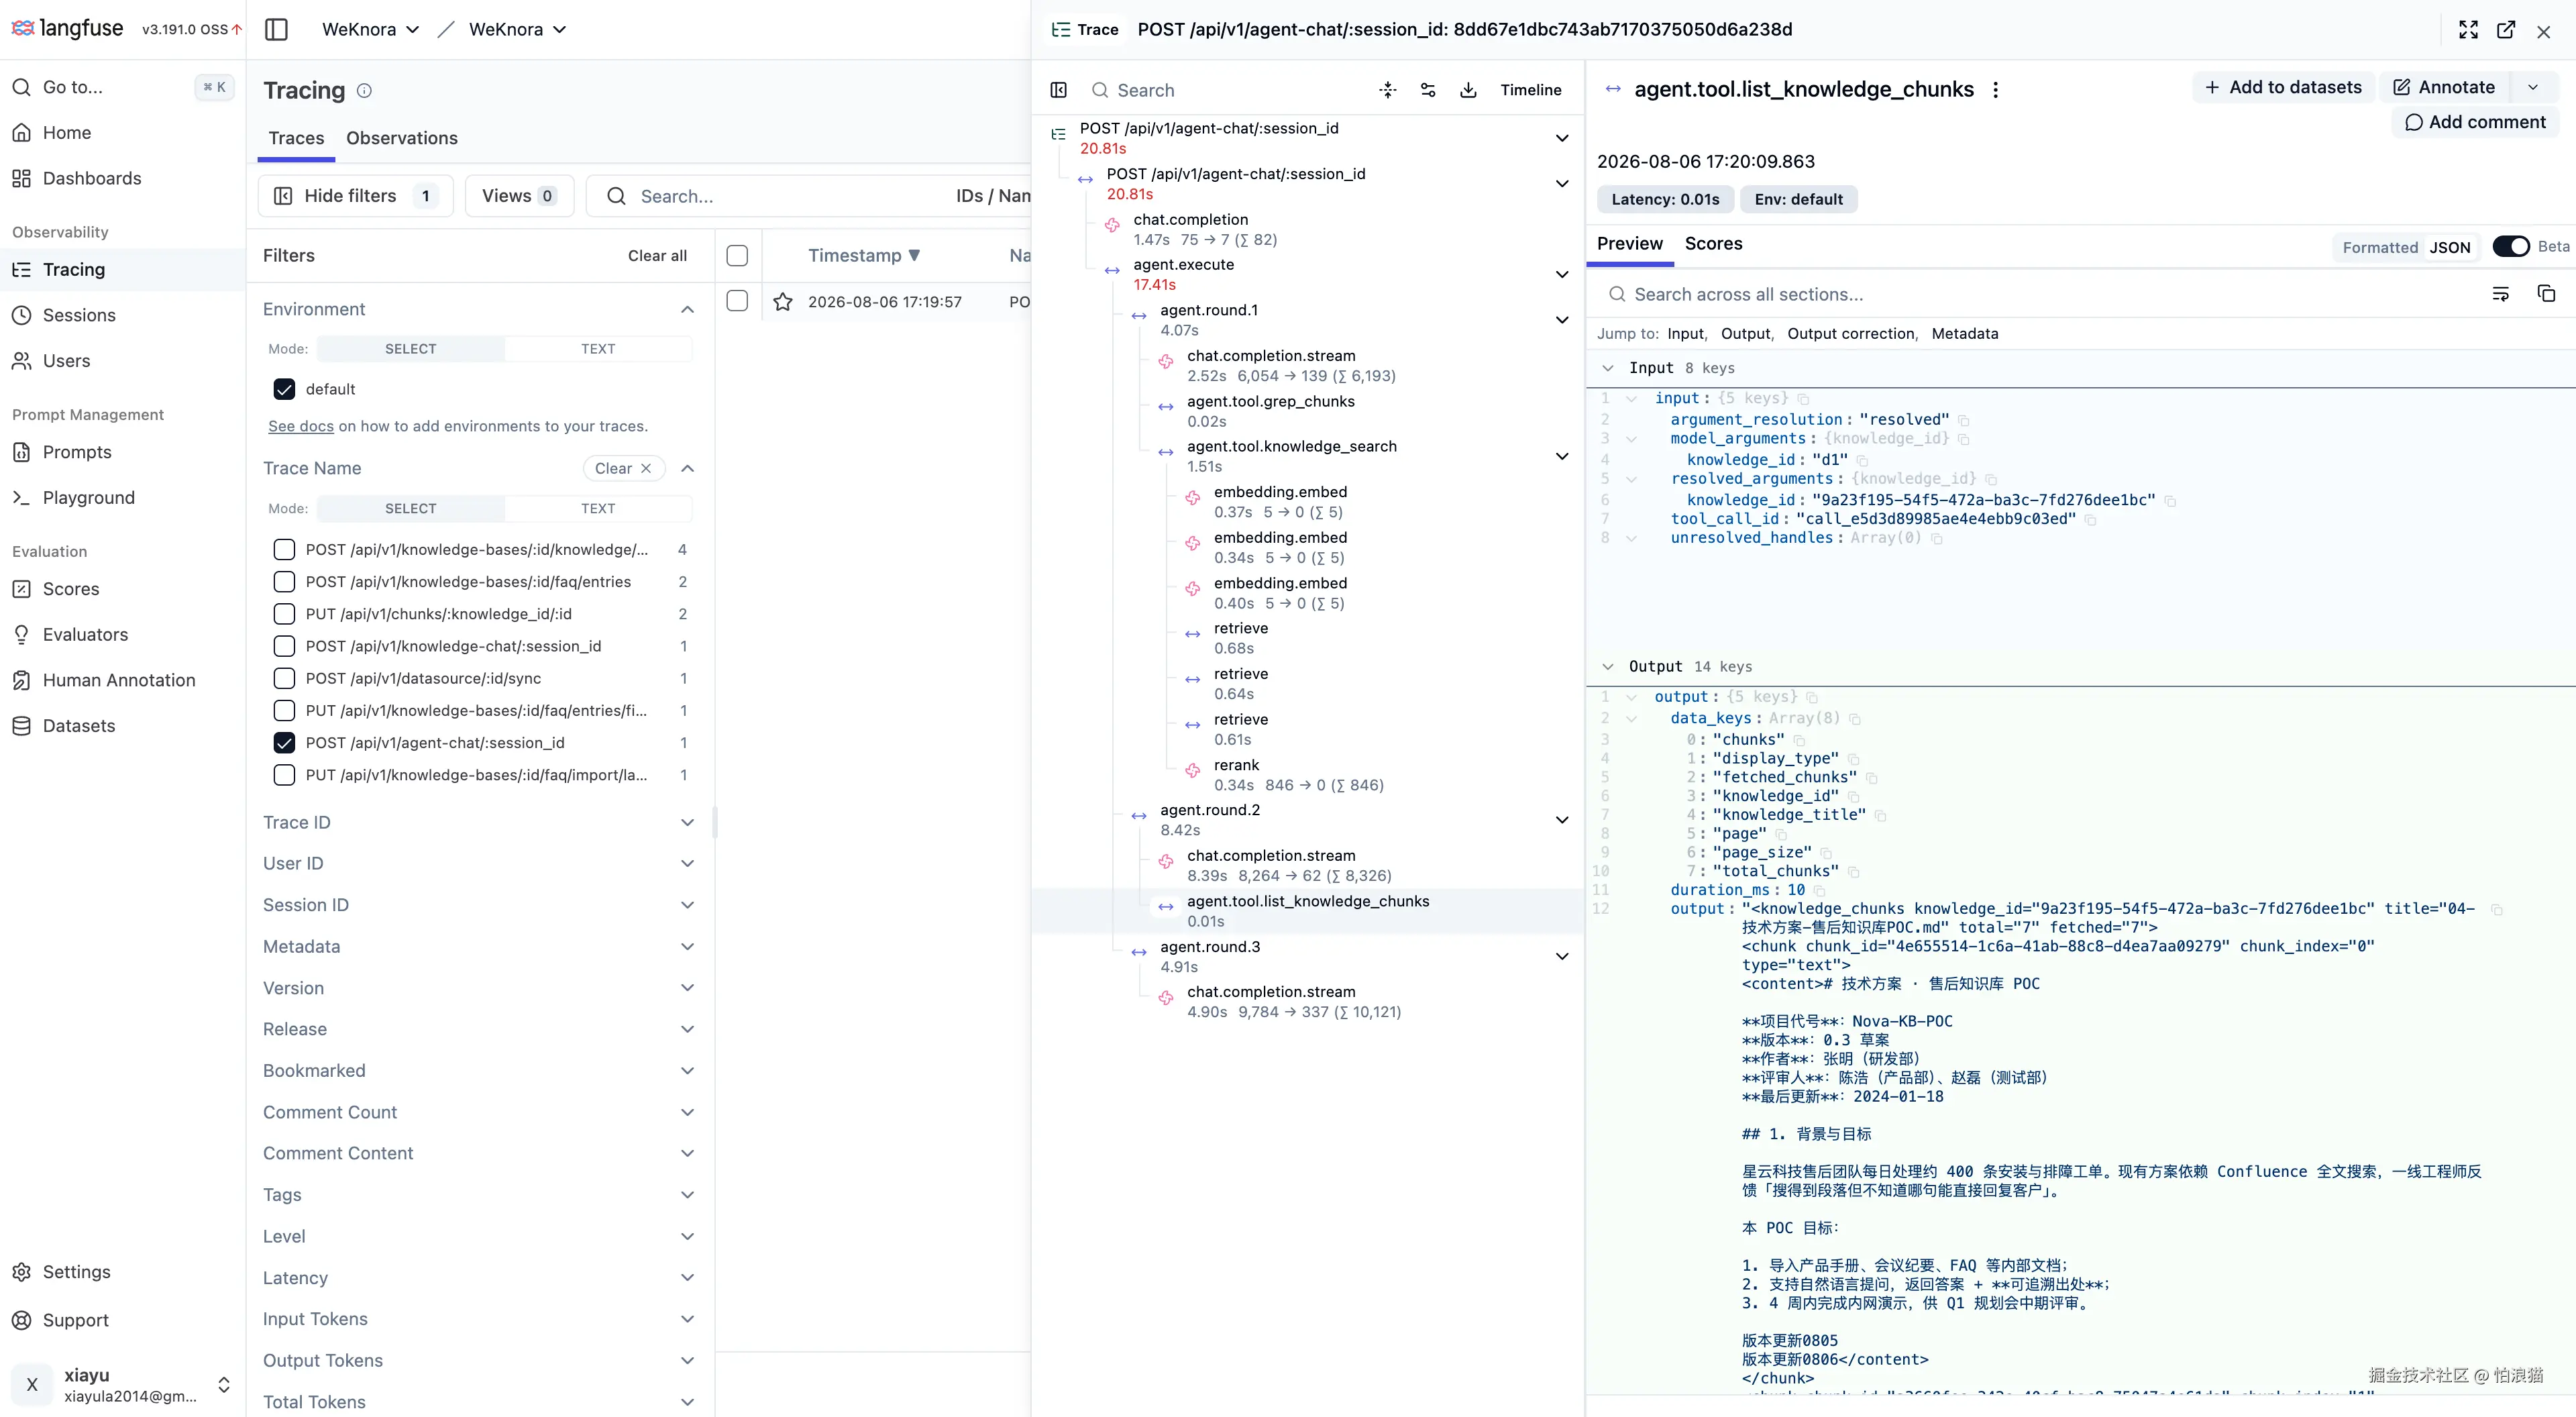Go to Sessions in the sidebar
This screenshot has width=2576, height=1417.
79,315
